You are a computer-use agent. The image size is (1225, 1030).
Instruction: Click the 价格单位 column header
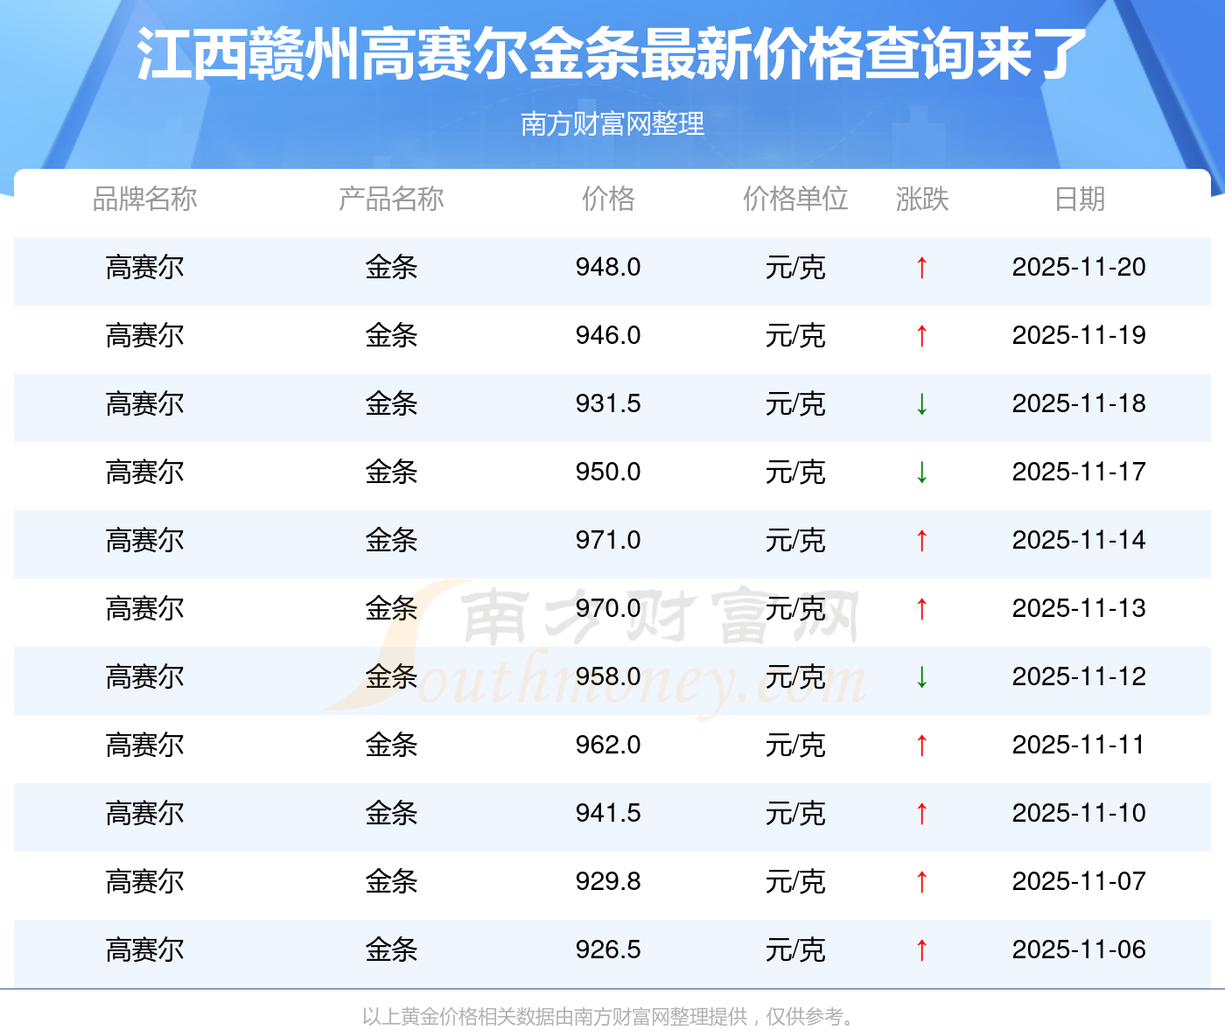click(x=795, y=199)
